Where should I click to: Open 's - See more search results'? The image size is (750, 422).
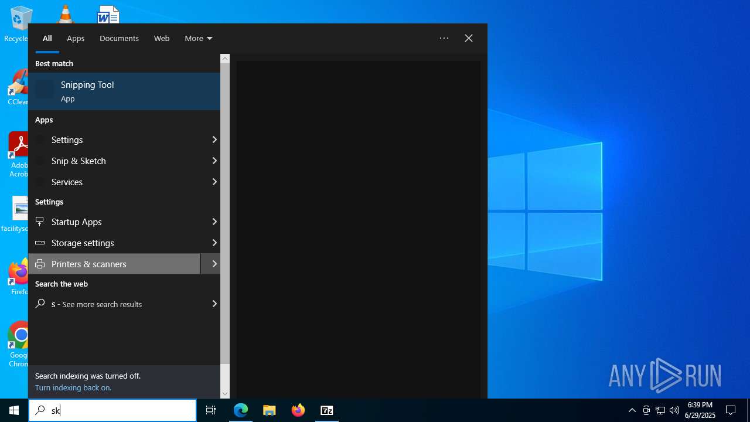115,304
